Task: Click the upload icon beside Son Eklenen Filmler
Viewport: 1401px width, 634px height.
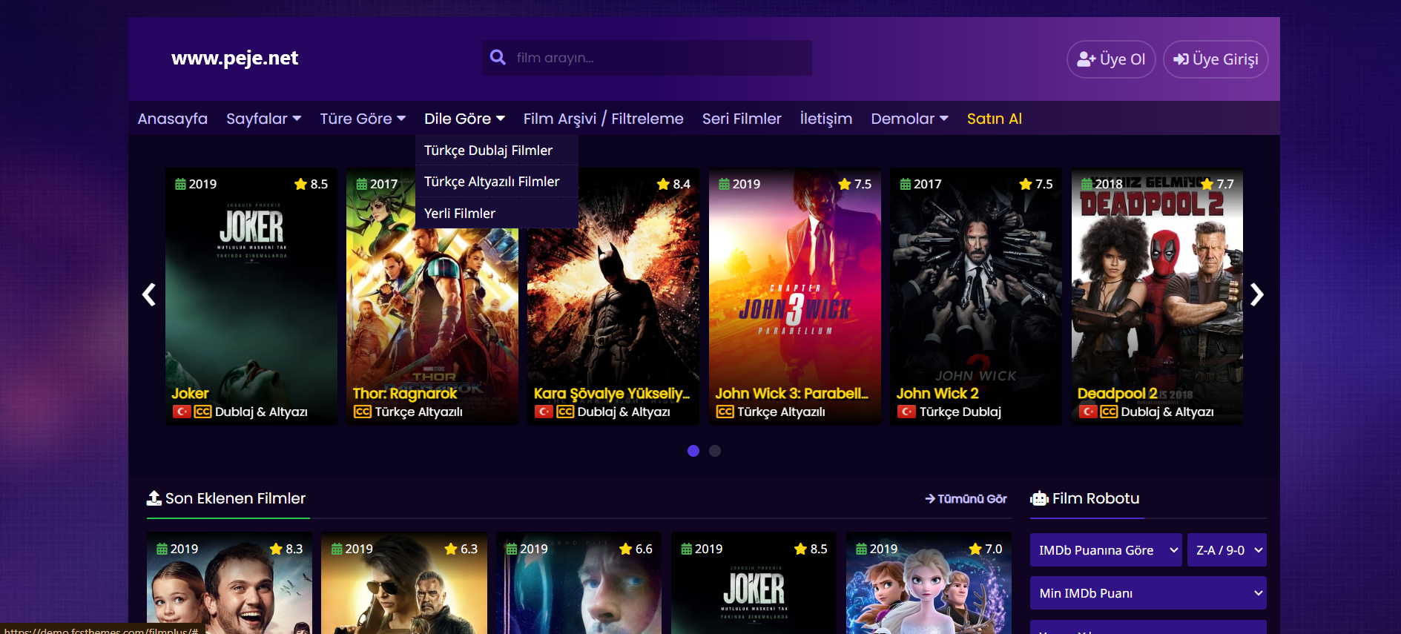Action: 154,498
